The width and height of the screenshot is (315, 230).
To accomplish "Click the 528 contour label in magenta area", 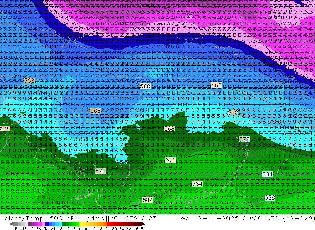I will 149,5.
